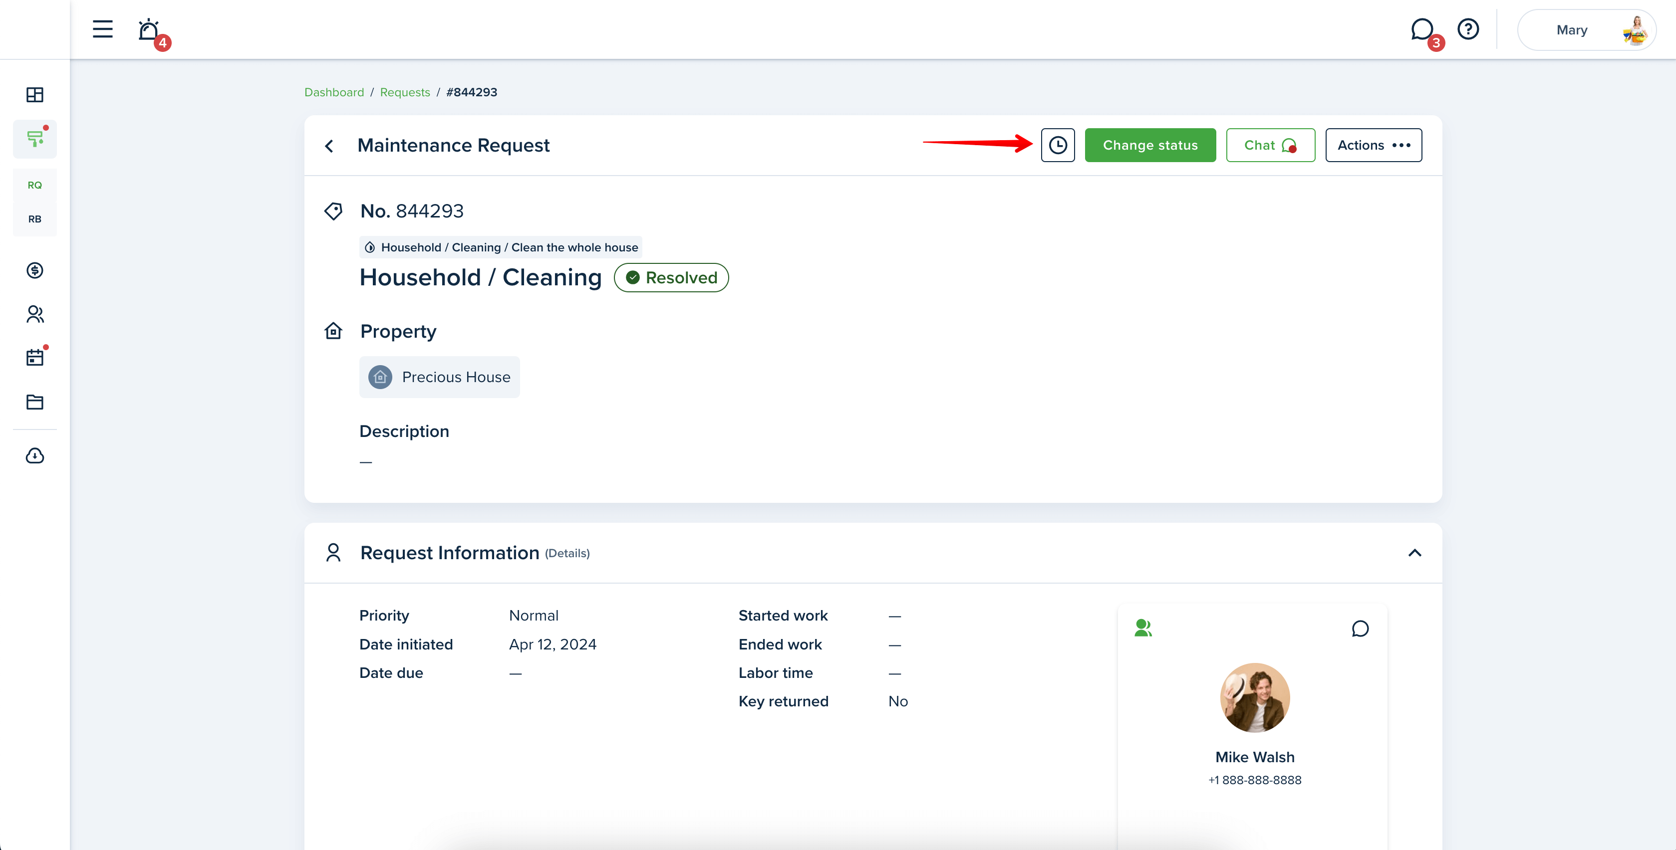Go to Requests breadcrumb link
The image size is (1676, 850).
tap(405, 92)
